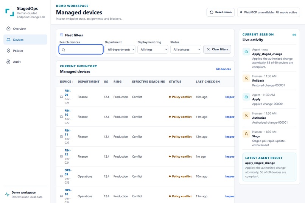Click the laptop icon in OPE-09 row
Image resolution: width=305 pixels, height=203 pixels.
tap(61, 177)
